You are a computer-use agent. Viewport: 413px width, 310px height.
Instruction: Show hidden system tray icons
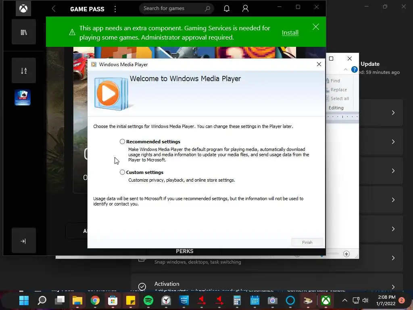(x=344, y=300)
